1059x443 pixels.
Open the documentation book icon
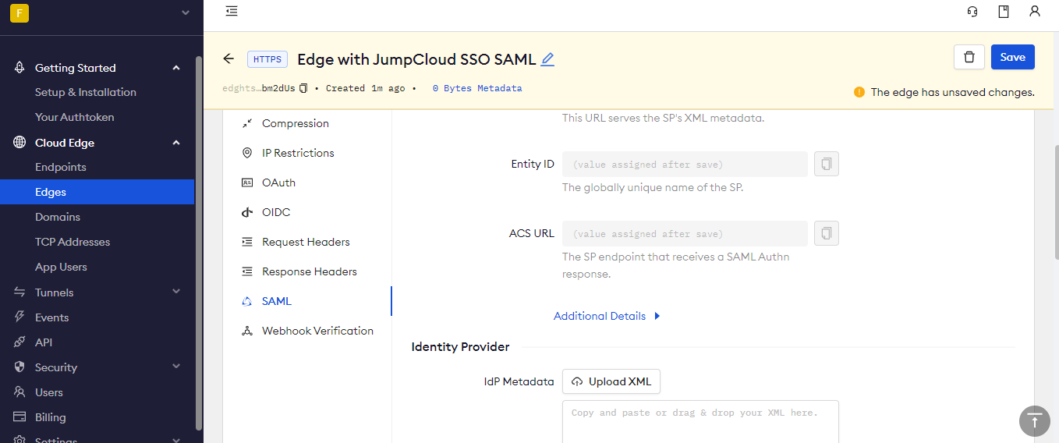pos(1004,11)
